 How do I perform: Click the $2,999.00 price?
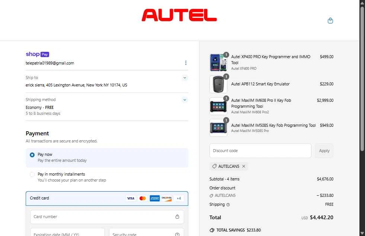coord(325,100)
